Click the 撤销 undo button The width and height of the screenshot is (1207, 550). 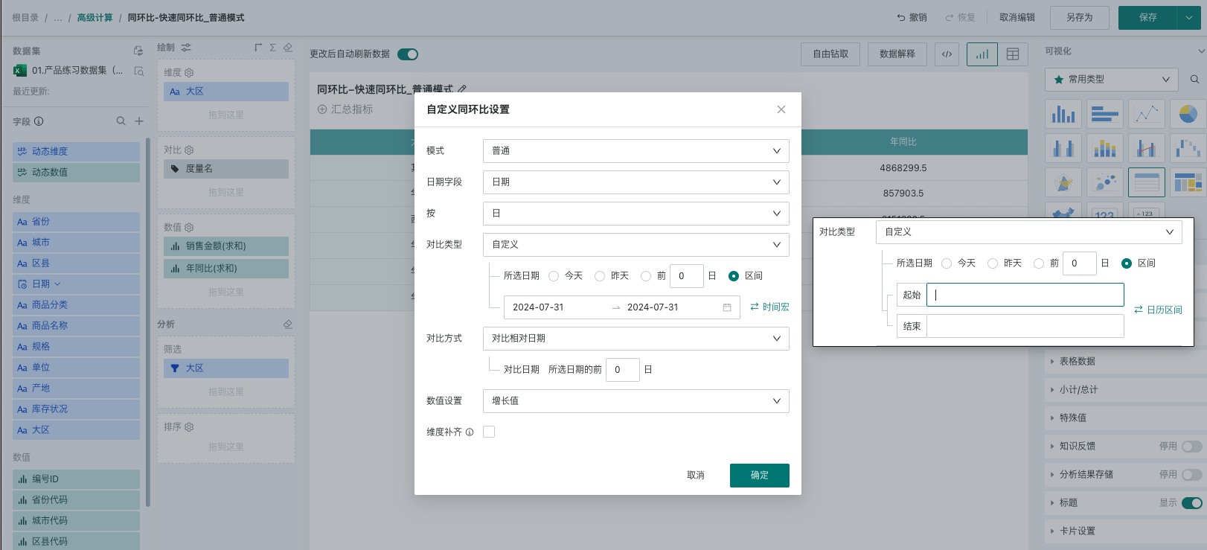(x=912, y=18)
